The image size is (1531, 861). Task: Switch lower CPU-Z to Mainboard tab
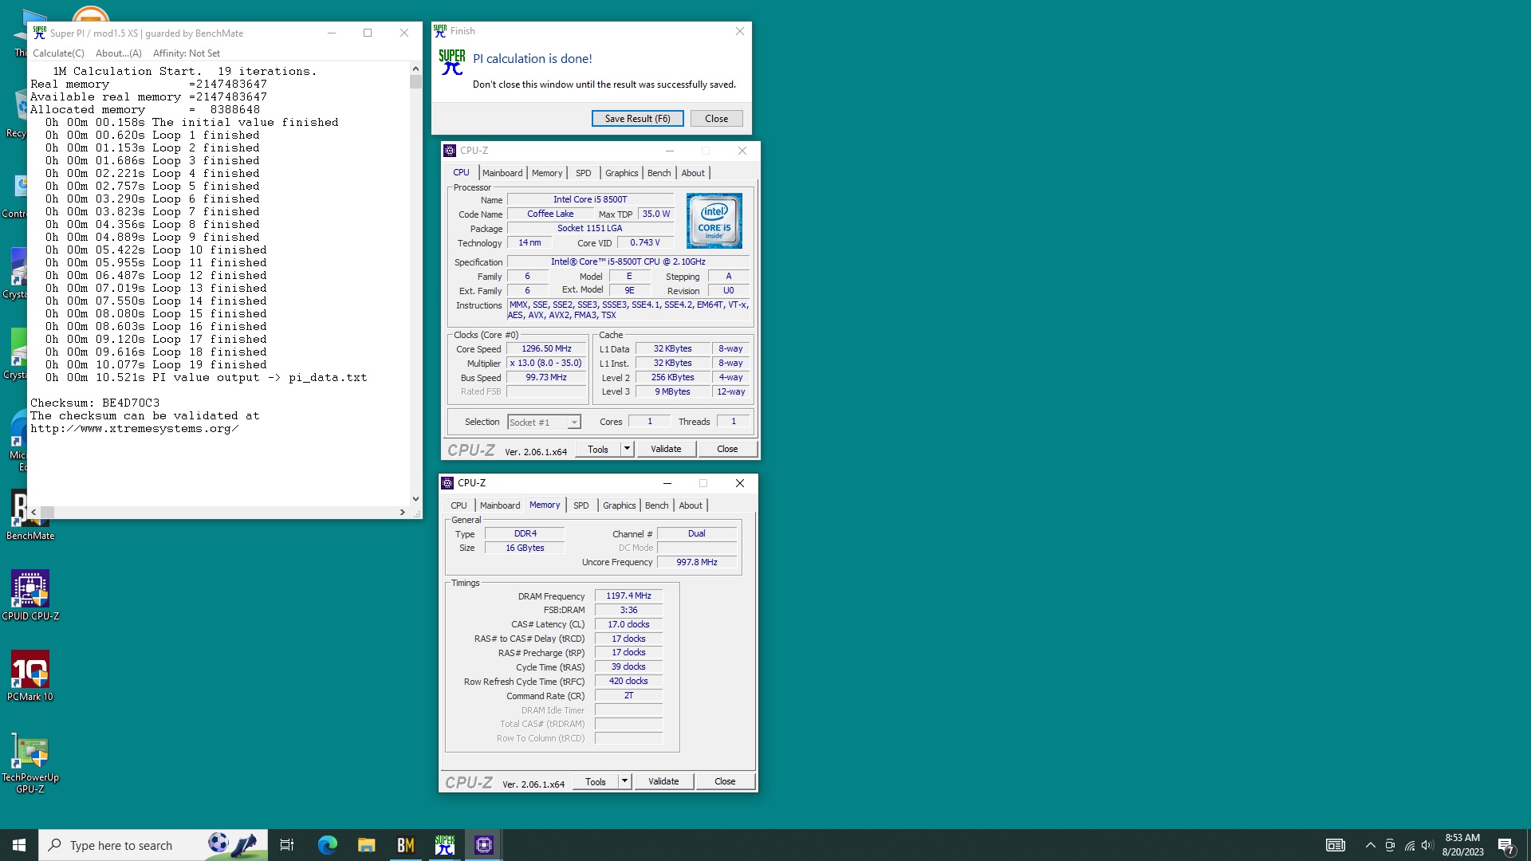point(500,505)
